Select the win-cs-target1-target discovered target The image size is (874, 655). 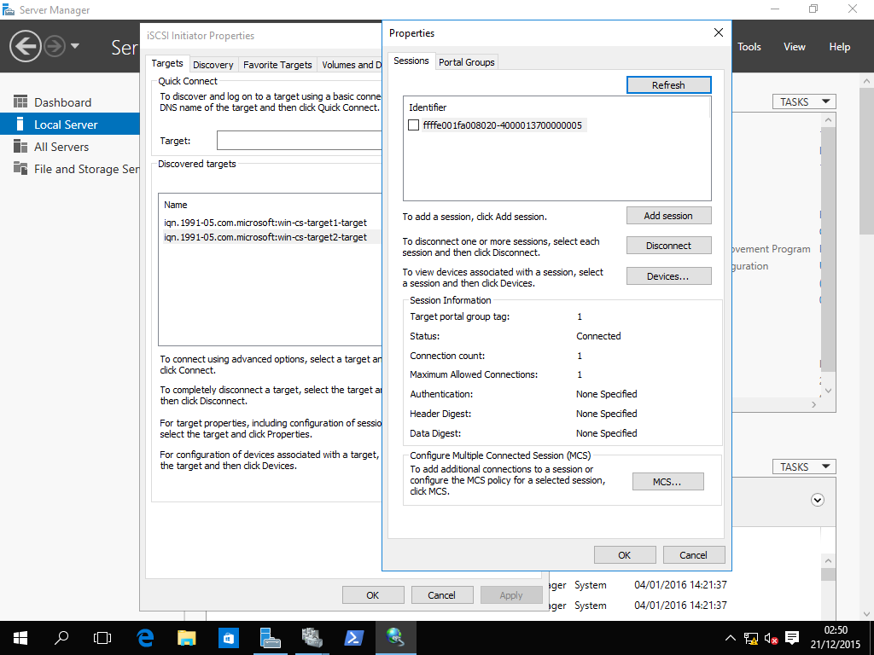265,223
